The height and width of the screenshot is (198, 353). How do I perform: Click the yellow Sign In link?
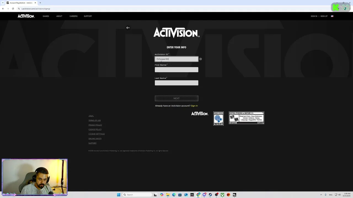click(x=194, y=106)
